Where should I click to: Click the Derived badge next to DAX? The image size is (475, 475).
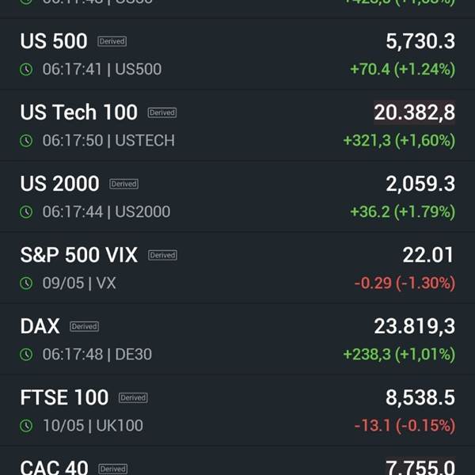pyautogui.click(x=84, y=326)
